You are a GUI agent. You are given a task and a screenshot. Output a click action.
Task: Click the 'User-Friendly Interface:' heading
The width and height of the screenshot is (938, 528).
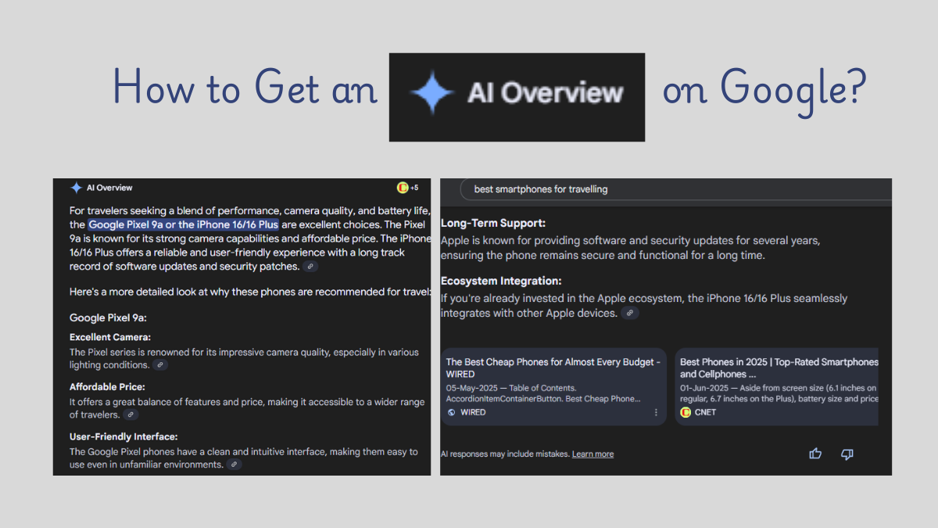[x=124, y=437]
